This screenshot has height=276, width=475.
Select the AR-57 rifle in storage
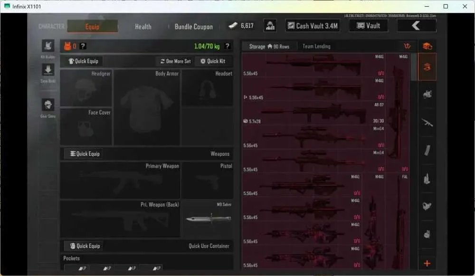coord(313,113)
